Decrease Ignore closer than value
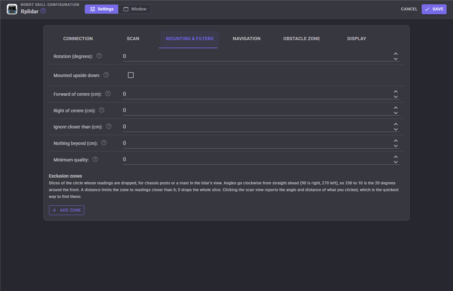Image resolution: width=453 pixels, height=291 pixels. pyautogui.click(x=396, y=129)
